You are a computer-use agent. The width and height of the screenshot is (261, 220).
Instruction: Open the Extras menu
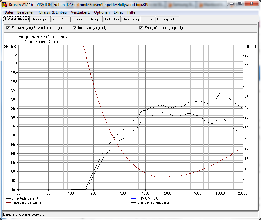pyautogui.click(x=118, y=12)
